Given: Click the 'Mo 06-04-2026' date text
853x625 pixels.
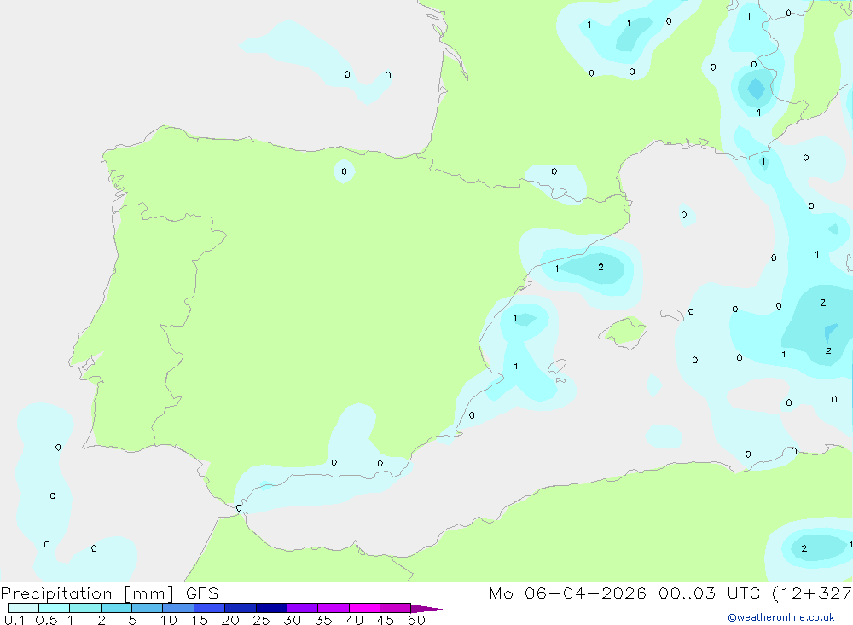Looking at the screenshot, I should (x=568, y=593).
